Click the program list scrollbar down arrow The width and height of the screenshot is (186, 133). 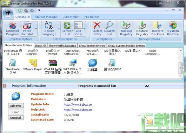click(181, 76)
